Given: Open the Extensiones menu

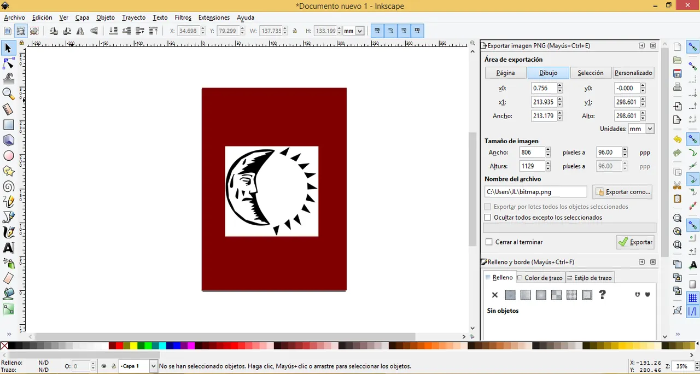Looking at the screenshot, I should 214,17.
